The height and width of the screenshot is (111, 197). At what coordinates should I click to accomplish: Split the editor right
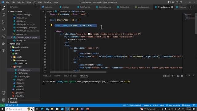coord(190,7)
